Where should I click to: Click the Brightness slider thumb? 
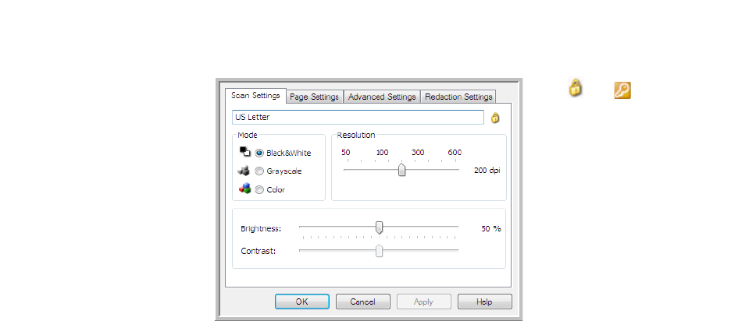[x=379, y=227]
